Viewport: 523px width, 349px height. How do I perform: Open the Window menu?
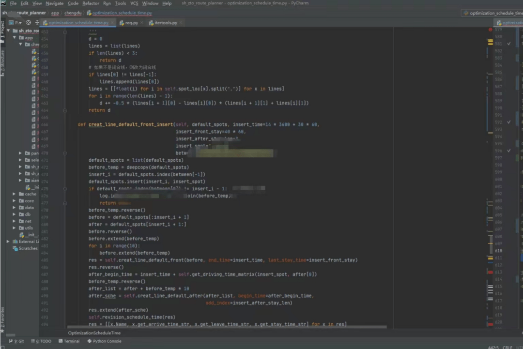click(150, 3)
